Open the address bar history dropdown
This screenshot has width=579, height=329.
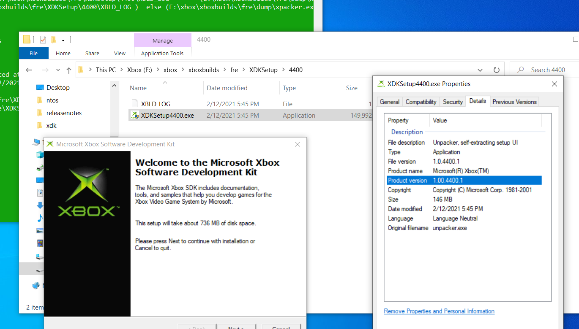pyautogui.click(x=480, y=70)
